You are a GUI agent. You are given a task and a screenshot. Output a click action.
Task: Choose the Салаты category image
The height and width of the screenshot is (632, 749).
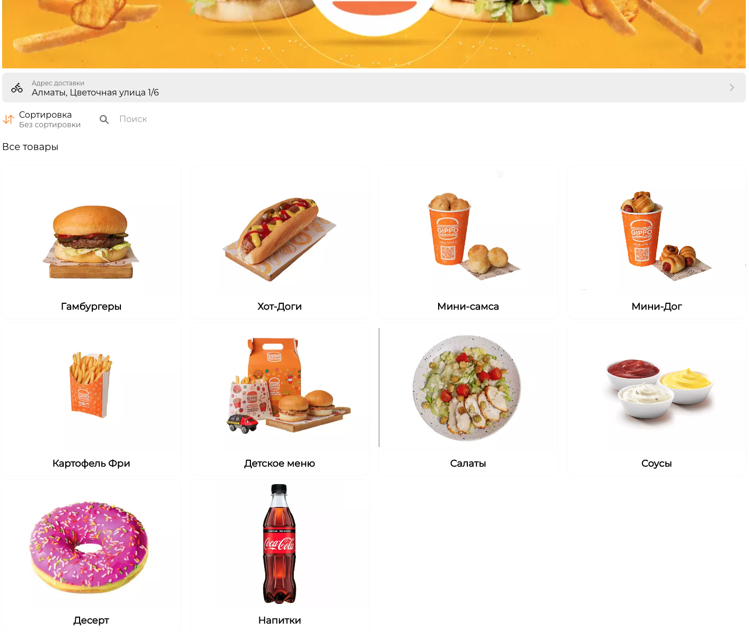tap(468, 388)
